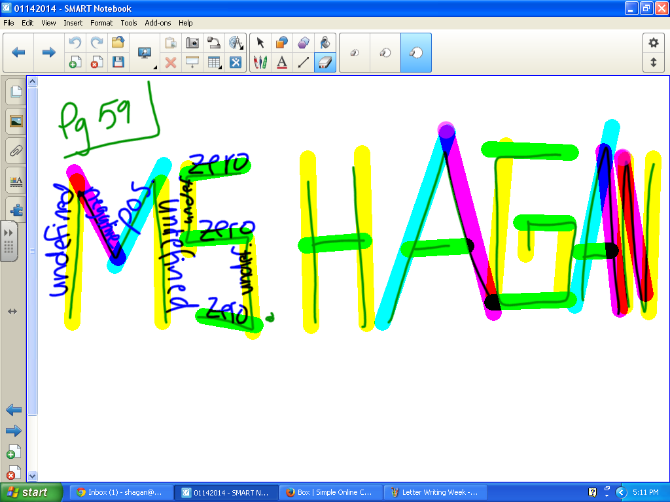Open the Screen Capture camera tool
Image resolution: width=670 pixels, height=502 pixels.
click(x=192, y=42)
